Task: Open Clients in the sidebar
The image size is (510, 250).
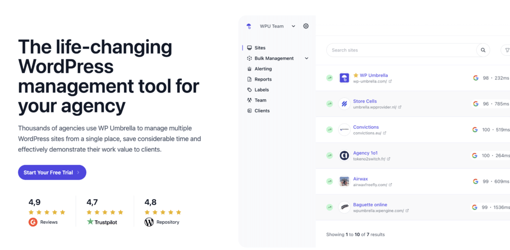Action: point(261,110)
